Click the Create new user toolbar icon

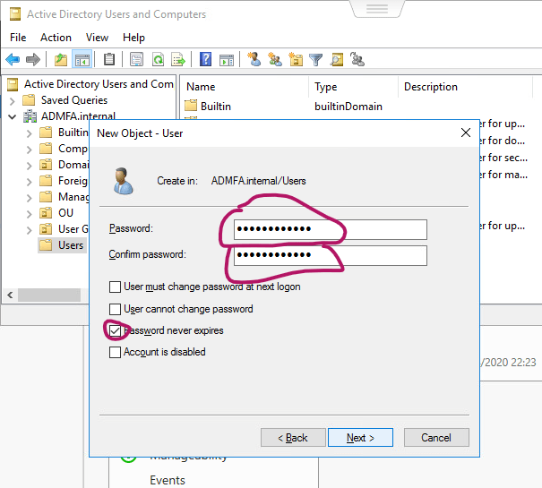[254, 60]
